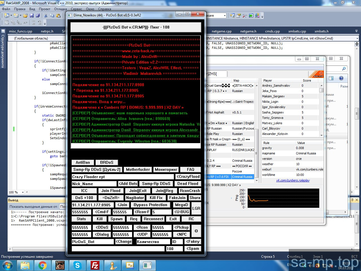The width and height of the screenshot is (361, 271).
Task: Click the Properties window toolbar icon
Action: click(239, 16)
